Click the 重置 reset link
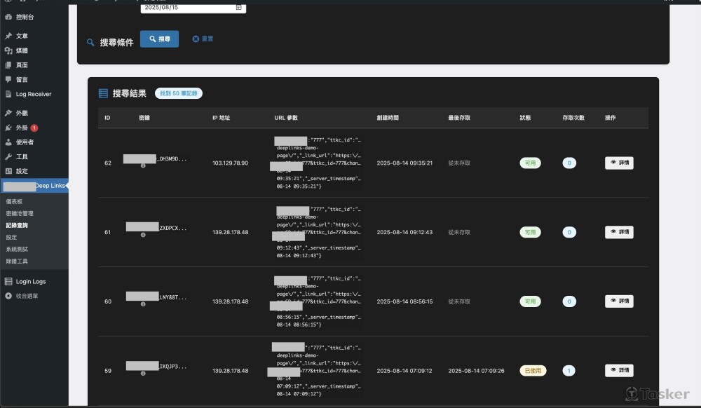The width and height of the screenshot is (701, 408). tap(203, 39)
